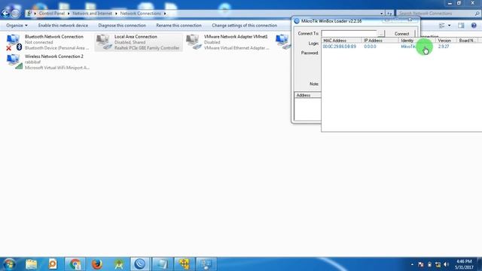Launch Firefox from the taskbar

97,264
